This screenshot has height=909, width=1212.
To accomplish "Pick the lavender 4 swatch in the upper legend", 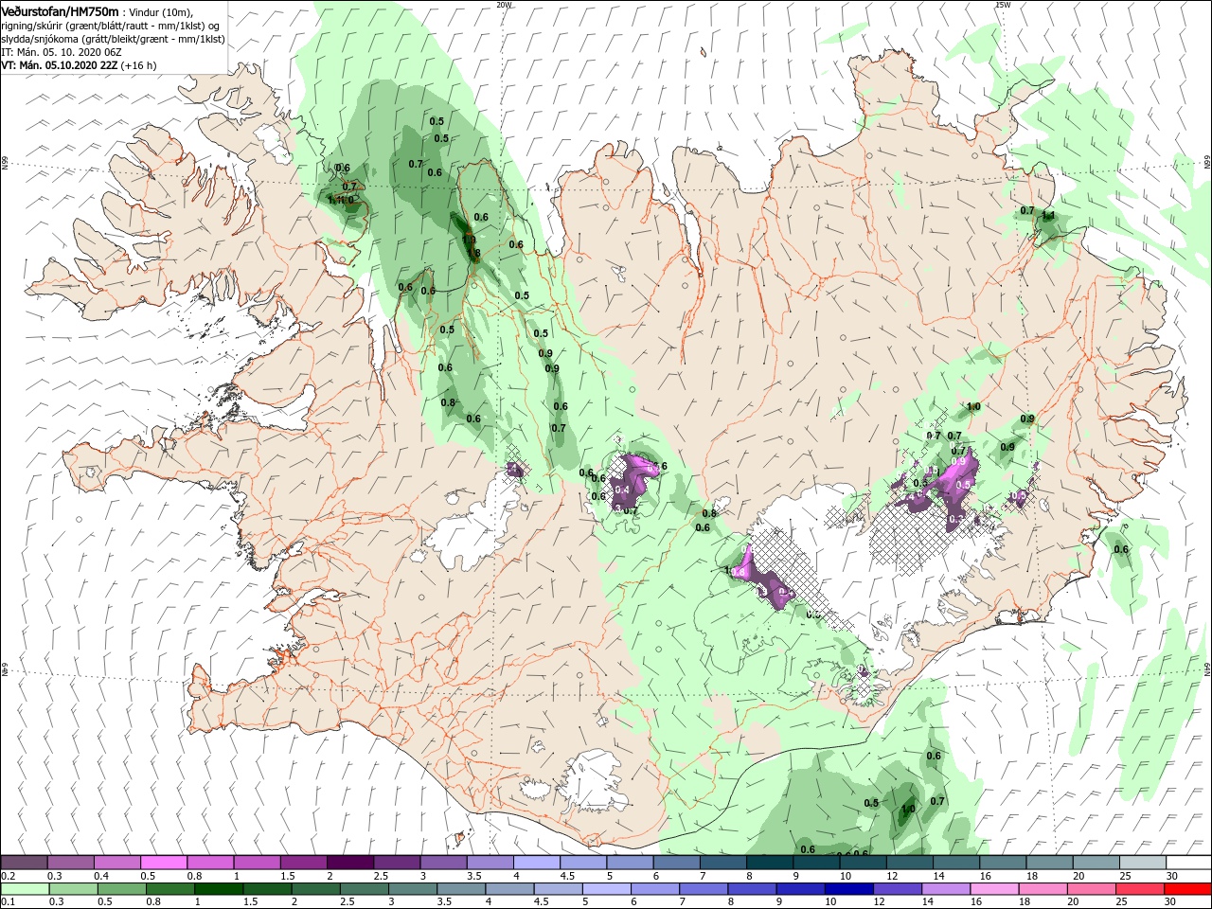I will 536,863.
